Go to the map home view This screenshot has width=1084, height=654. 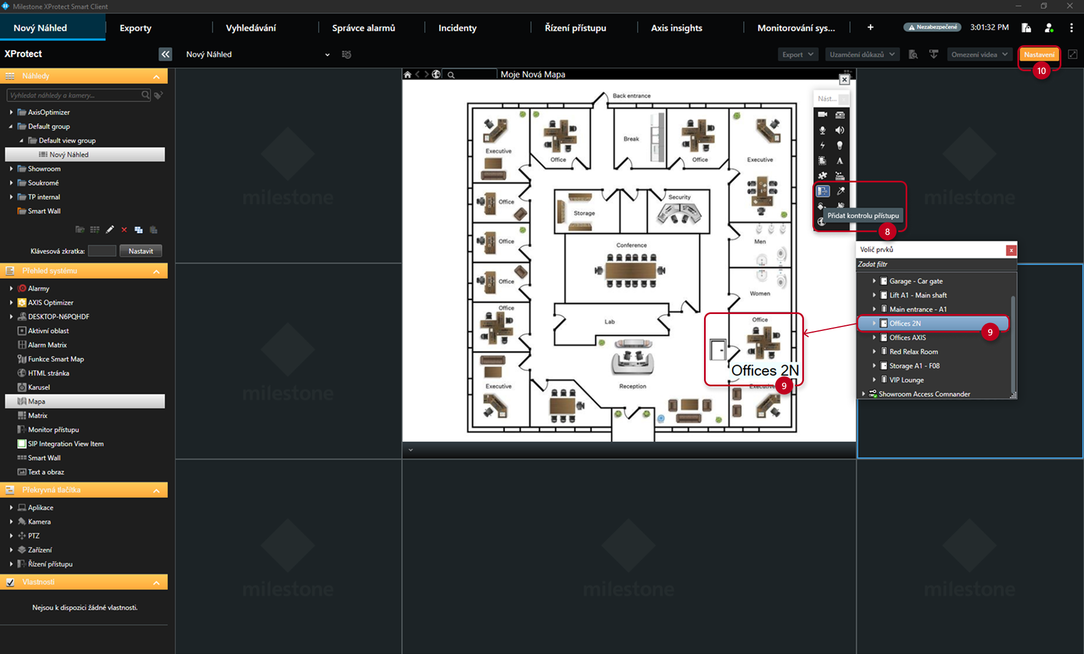pyautogui.click(x=408, y=74)
